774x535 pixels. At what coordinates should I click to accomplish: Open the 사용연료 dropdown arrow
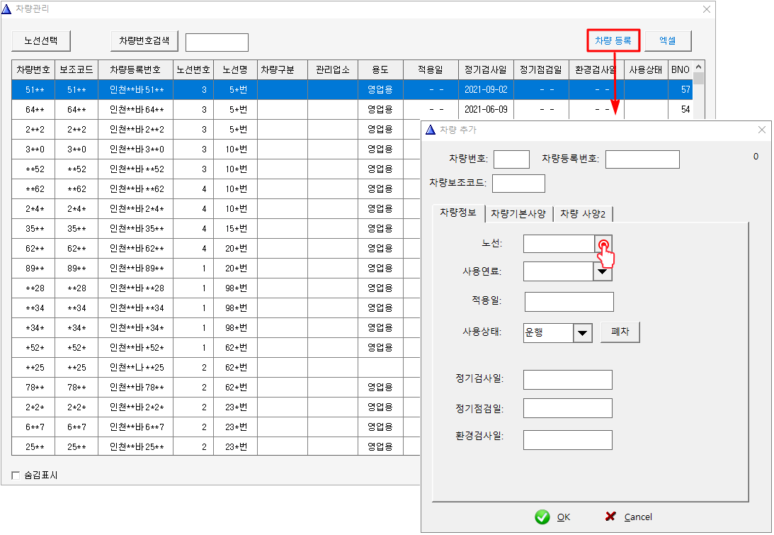pos(602,271)
